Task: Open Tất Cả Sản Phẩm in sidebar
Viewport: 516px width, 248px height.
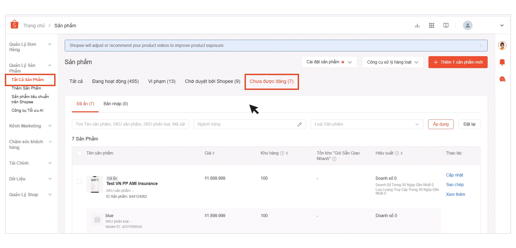Action: click(x=28, y=80)
